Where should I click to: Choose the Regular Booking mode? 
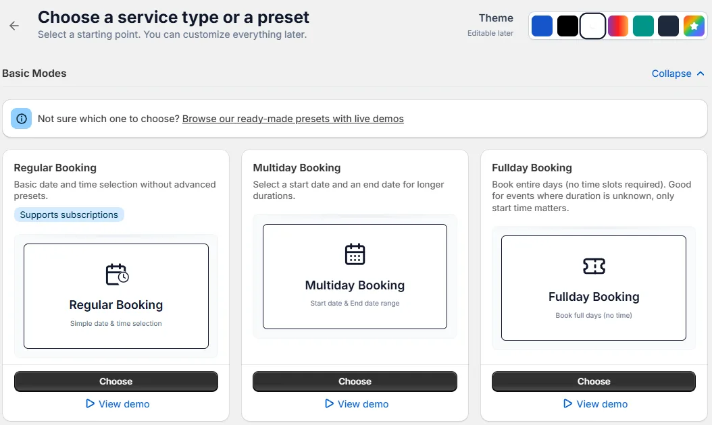tap(116, 381)
